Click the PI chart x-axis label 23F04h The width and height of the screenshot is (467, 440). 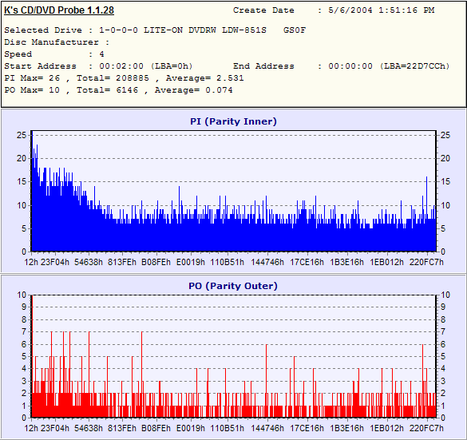point(55,262)
